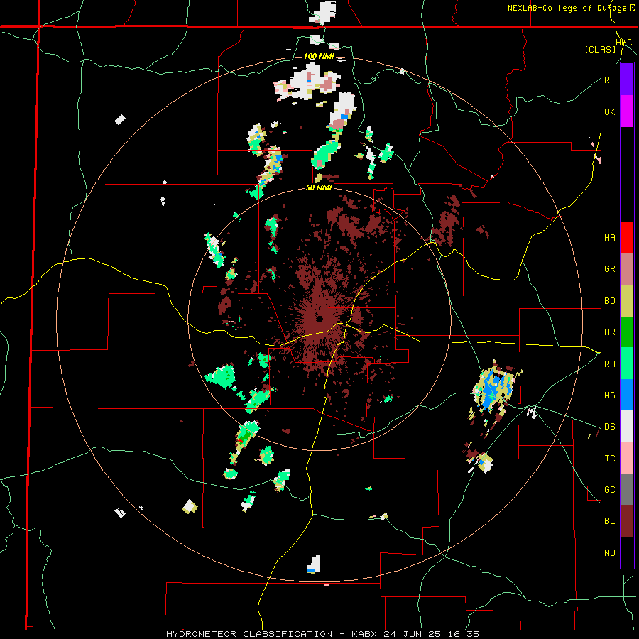Screen dimensions: 639x639
Task: Click the HYDROMETEOR CLASSIFICATION title caption
Action: 249,634
